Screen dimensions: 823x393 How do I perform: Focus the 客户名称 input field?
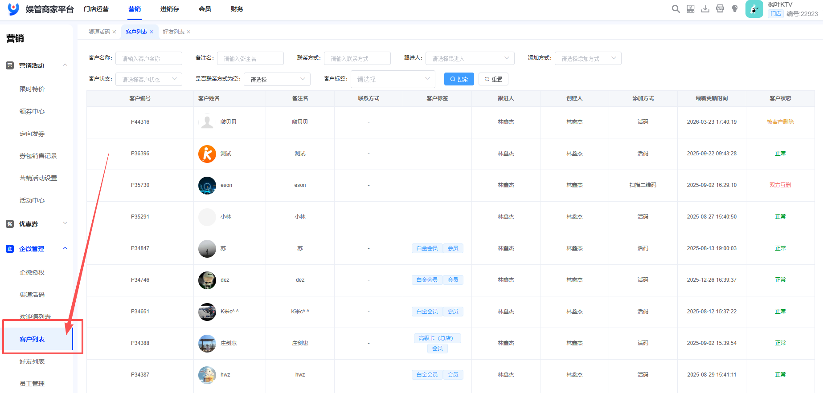pyautogui.click(x=148, y=58)
